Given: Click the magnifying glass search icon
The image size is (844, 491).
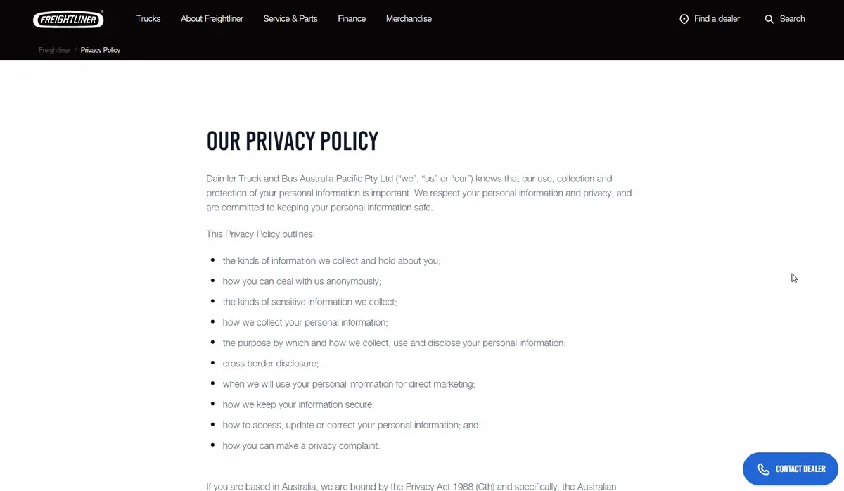Looking at the screenshot, I should pos(769,19).
